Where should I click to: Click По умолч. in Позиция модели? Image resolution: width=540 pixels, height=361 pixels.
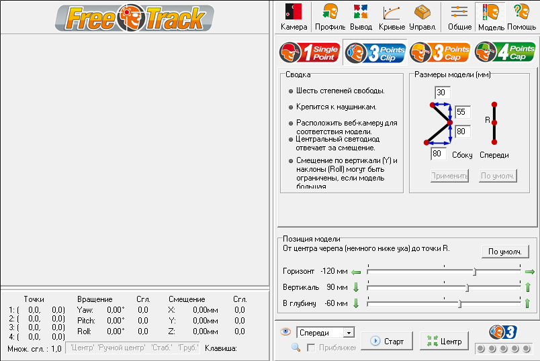[505, 252]
